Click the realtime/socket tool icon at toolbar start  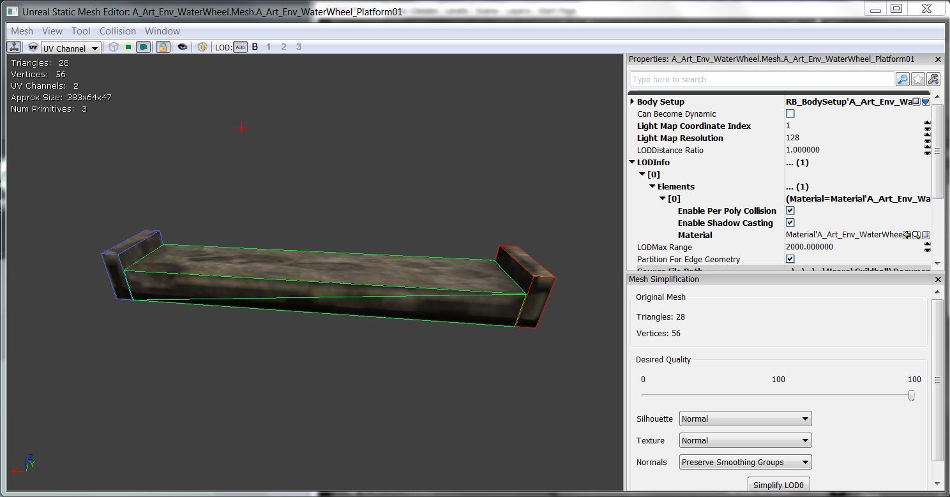pos(13,47)
